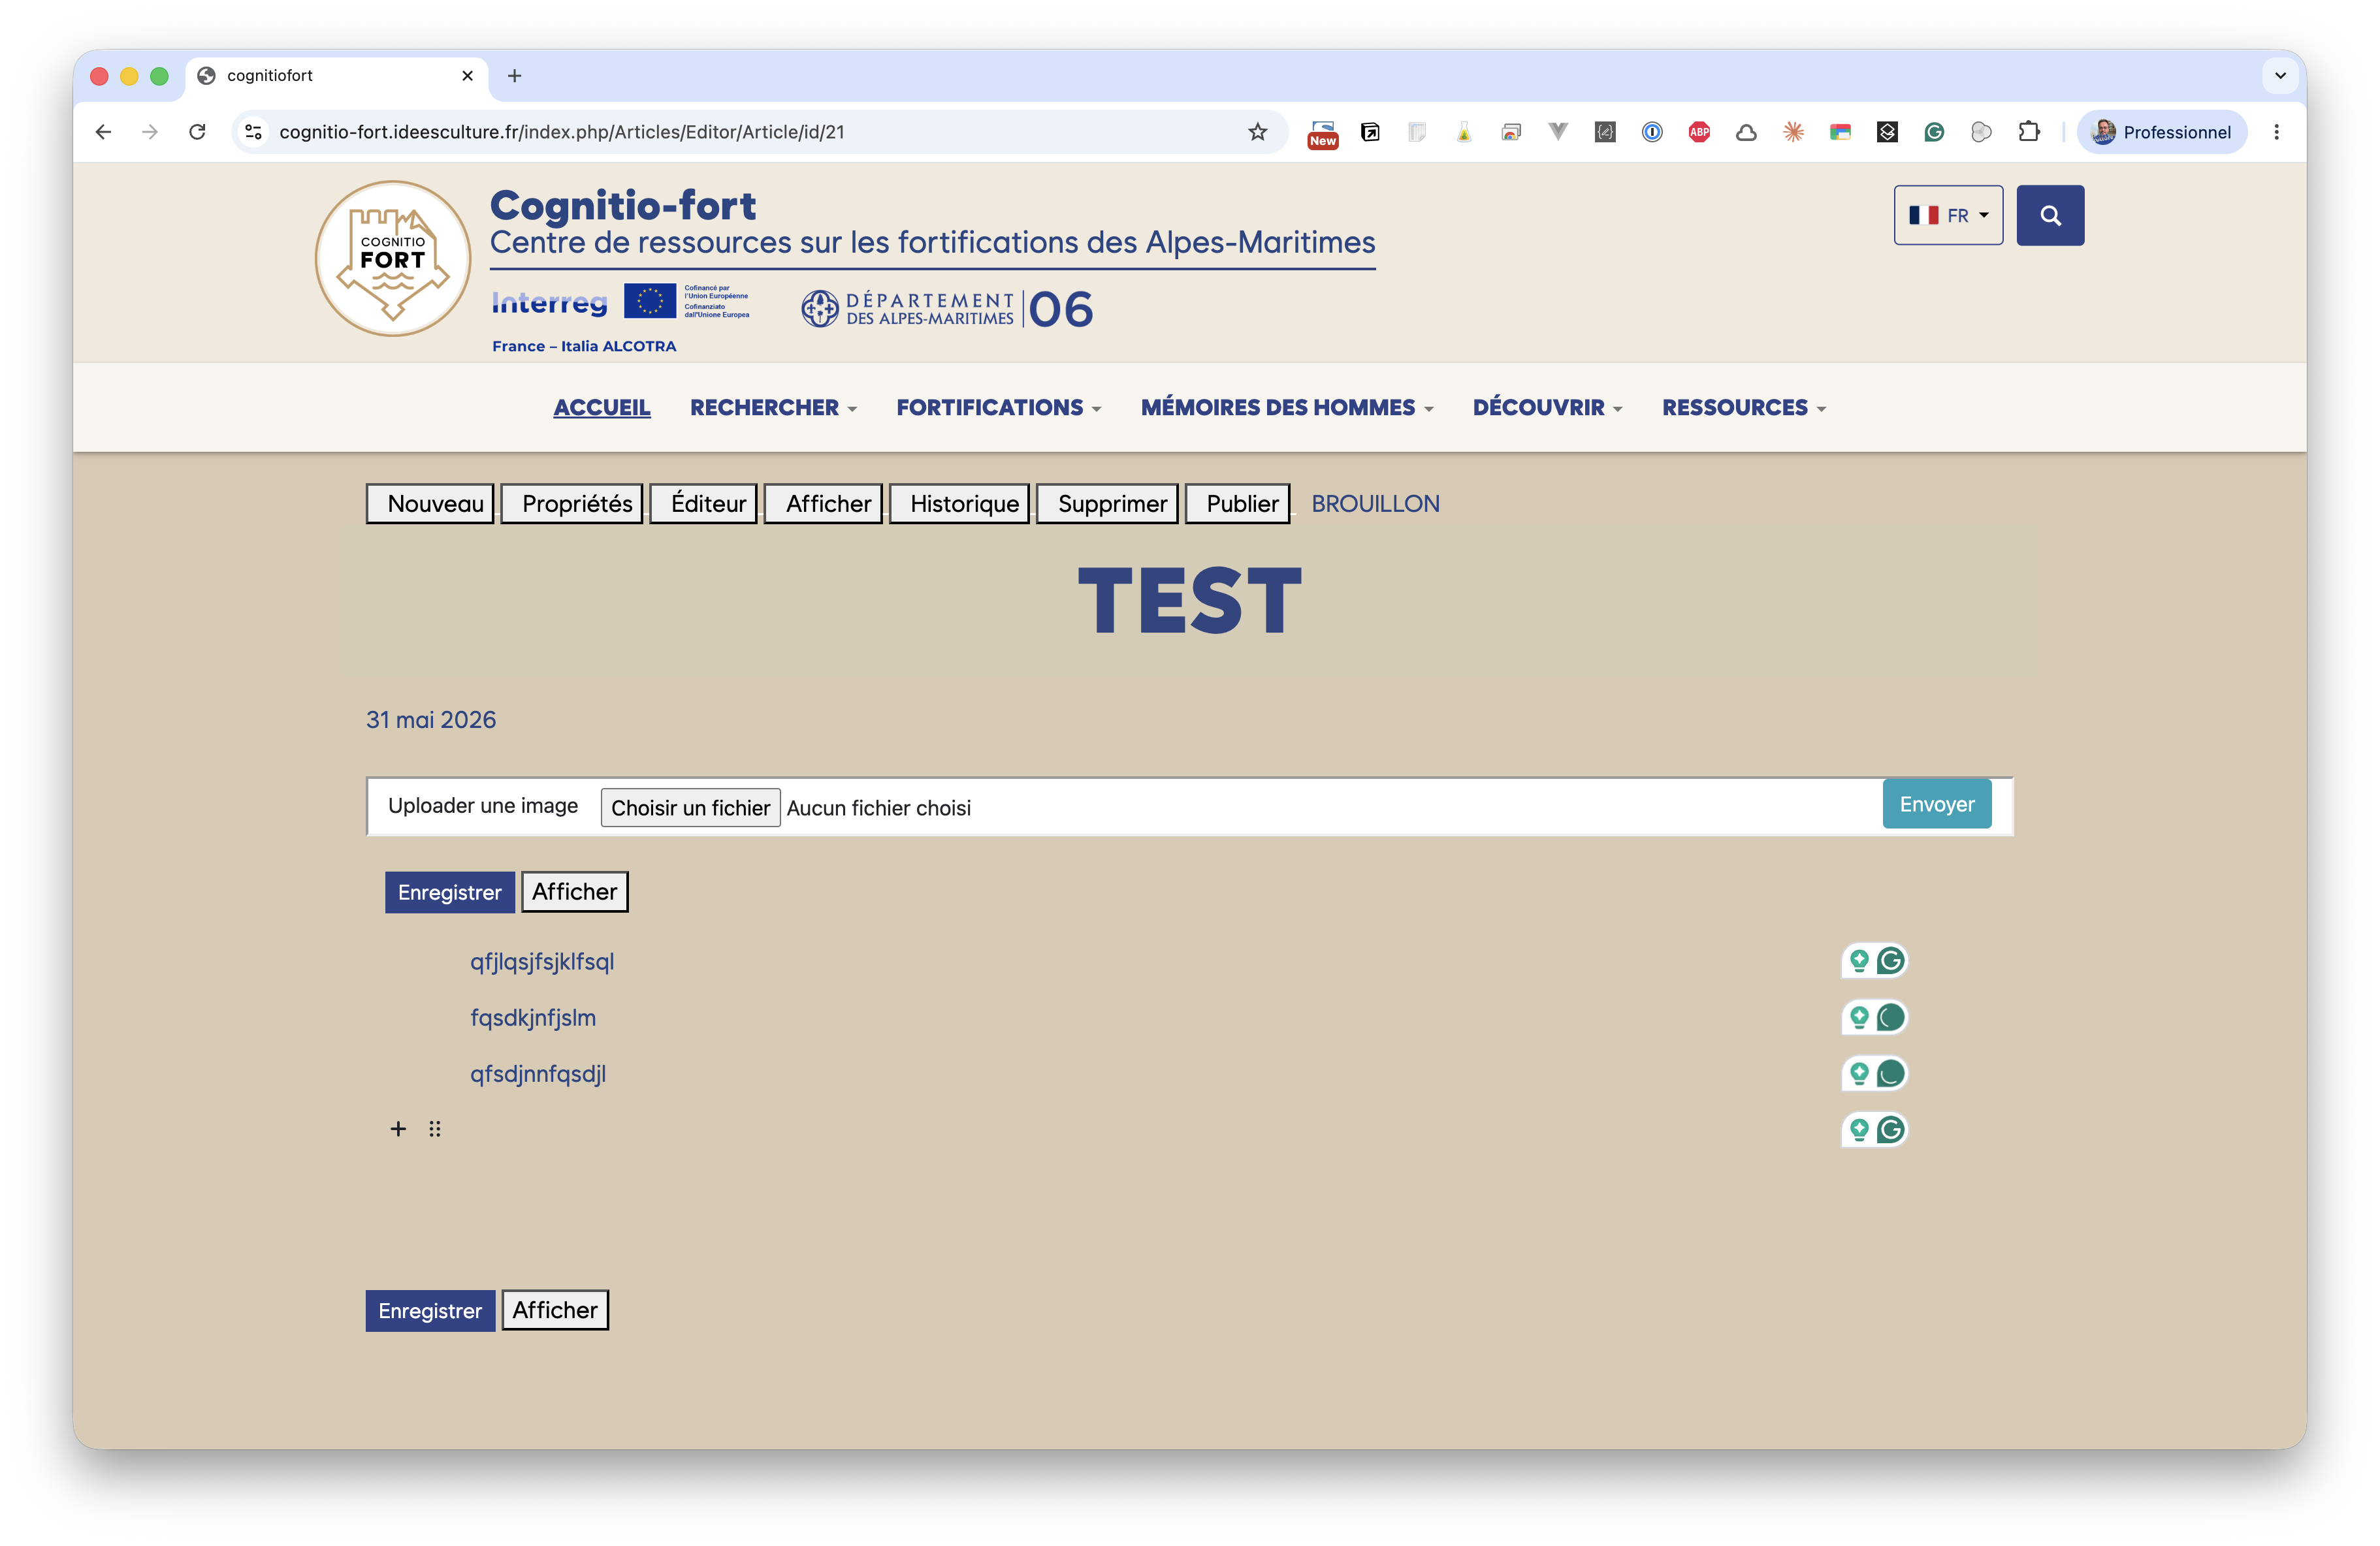Viewport: 2380px width, 1546px height.
Task: Click the browser back arrow
Action: tap(103, 132)
